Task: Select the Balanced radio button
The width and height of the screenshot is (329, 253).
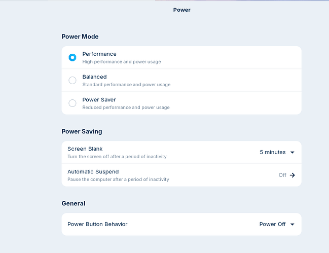Action: (x=72, y=80)
